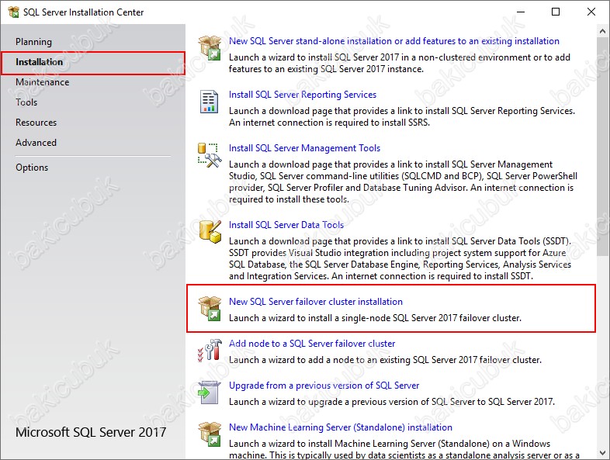Close the SQL Server Installation Center window
This screenshot has width=610, height=460.
(x=591, y=12)
